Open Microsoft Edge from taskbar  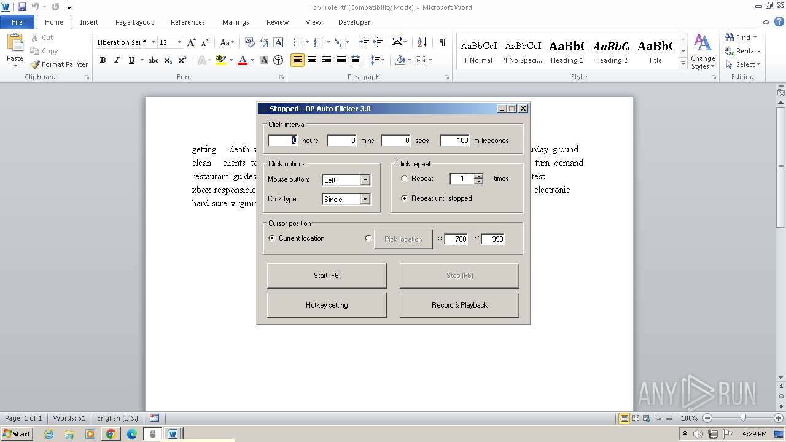(131, 434)
